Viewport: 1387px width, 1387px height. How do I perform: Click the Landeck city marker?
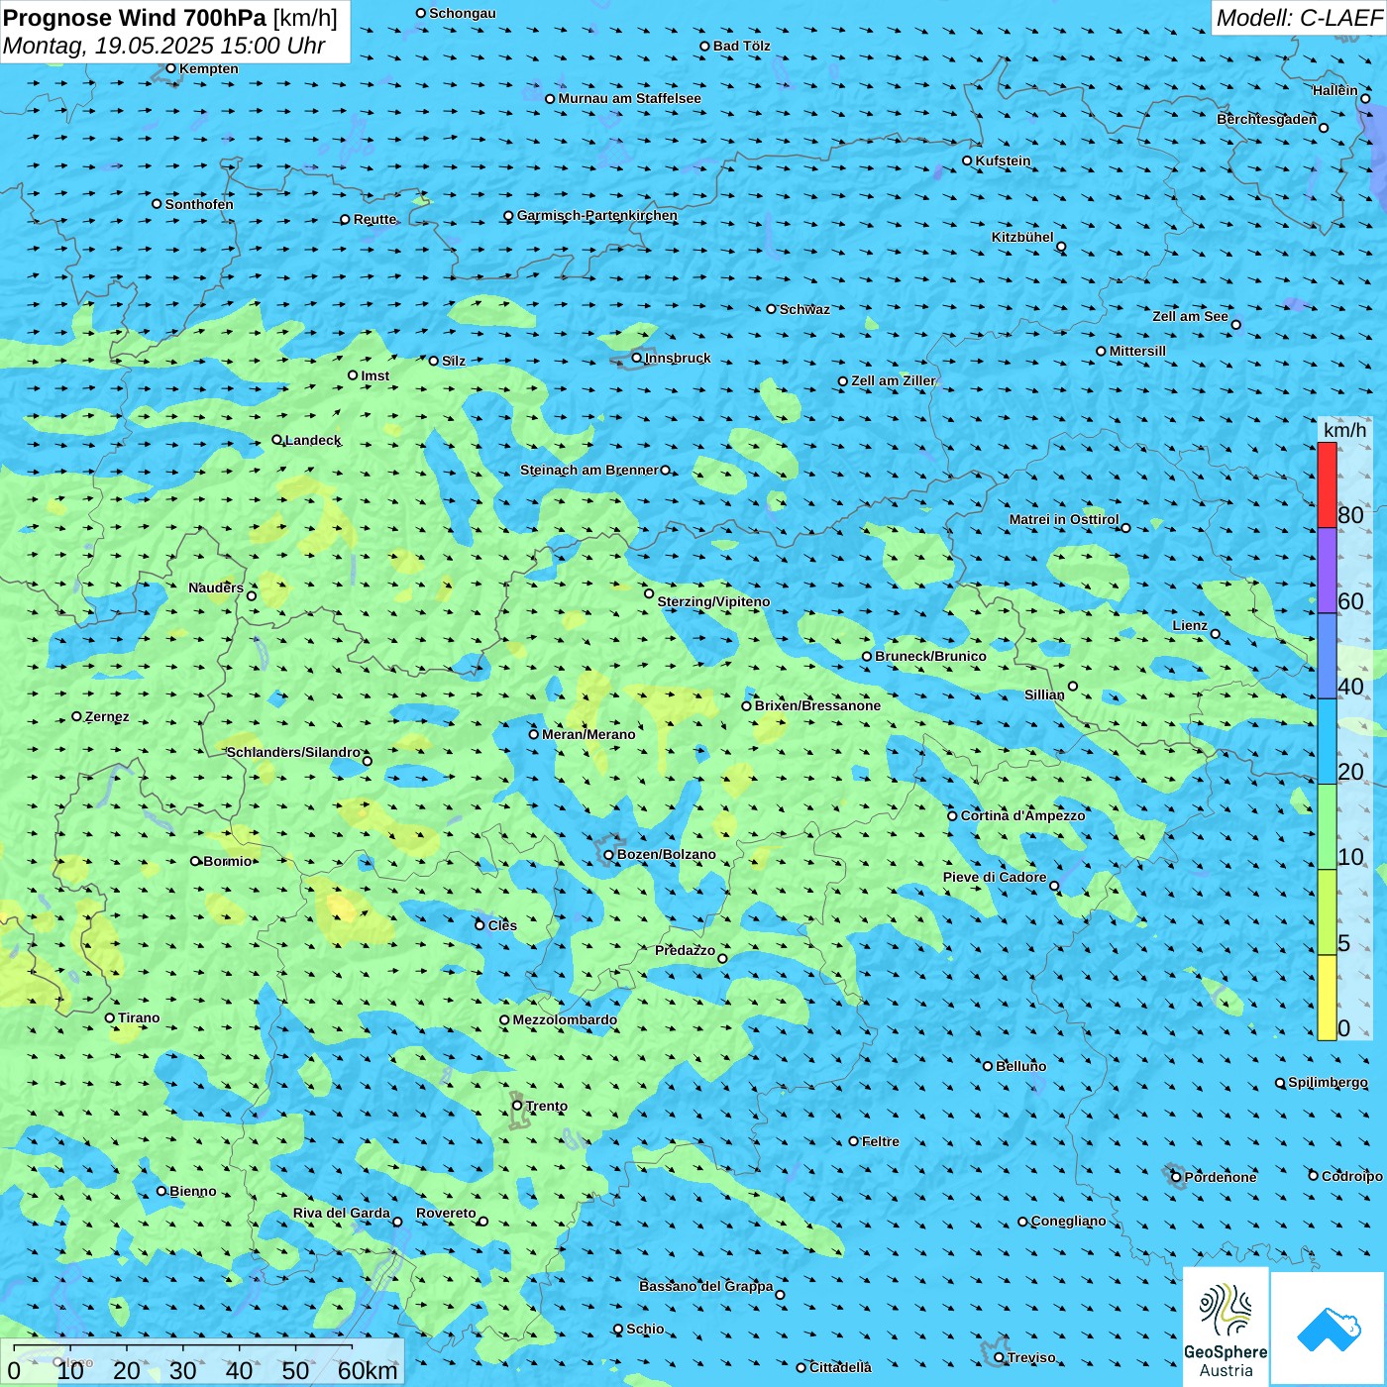276,440
